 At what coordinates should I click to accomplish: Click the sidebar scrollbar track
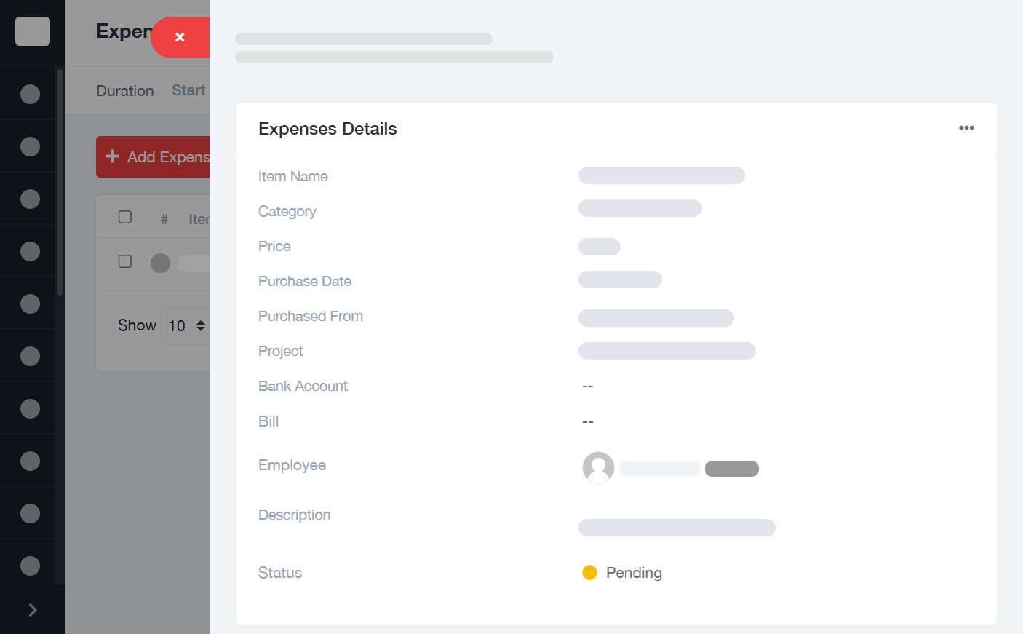click(x=59, y=182)
